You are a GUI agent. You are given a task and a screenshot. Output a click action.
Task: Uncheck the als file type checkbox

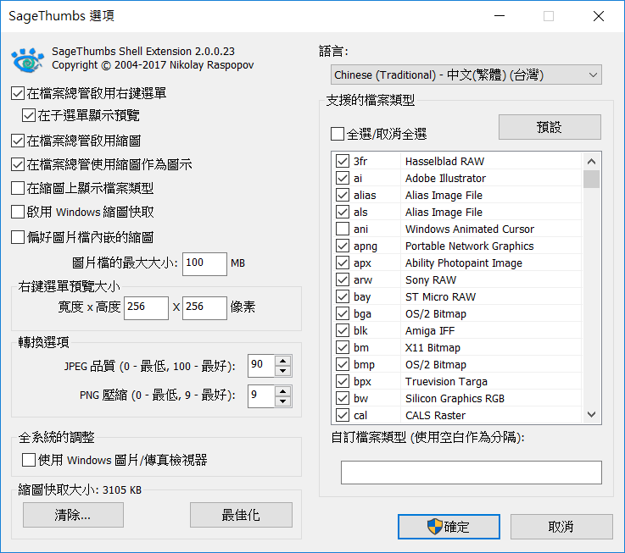[x=343, y=212]
